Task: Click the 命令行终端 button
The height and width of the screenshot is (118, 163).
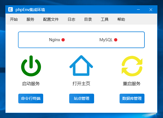Action: tap(31, 98)
